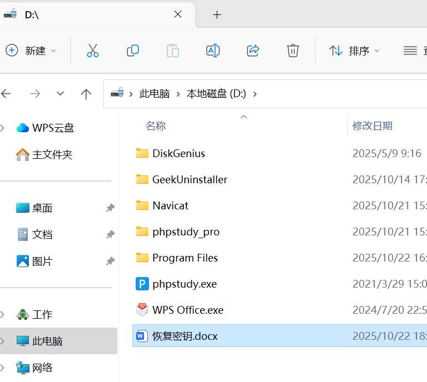Viewport: 427px width, 382px height.
Task: Open the 新建 dropdown menu
Action: pos(31,51)
